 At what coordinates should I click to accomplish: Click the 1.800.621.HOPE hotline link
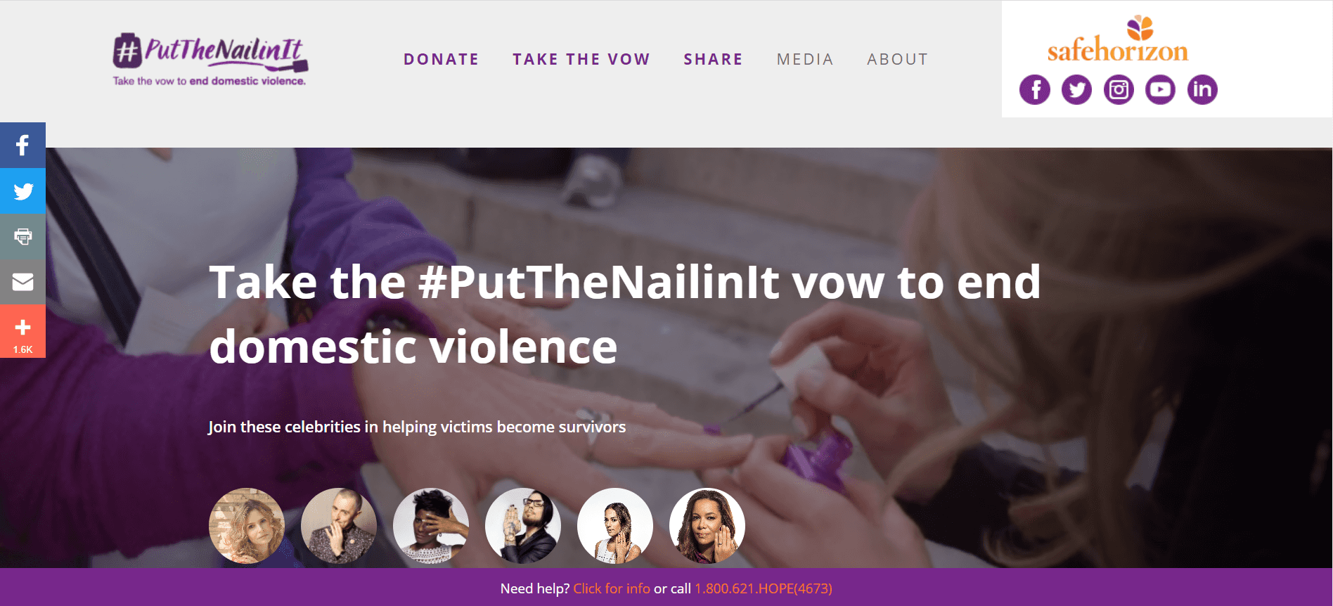(764, 588)
